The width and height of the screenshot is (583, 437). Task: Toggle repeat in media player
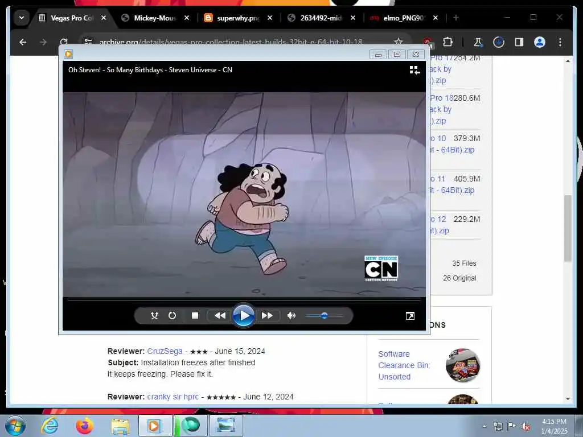[172, 315]
